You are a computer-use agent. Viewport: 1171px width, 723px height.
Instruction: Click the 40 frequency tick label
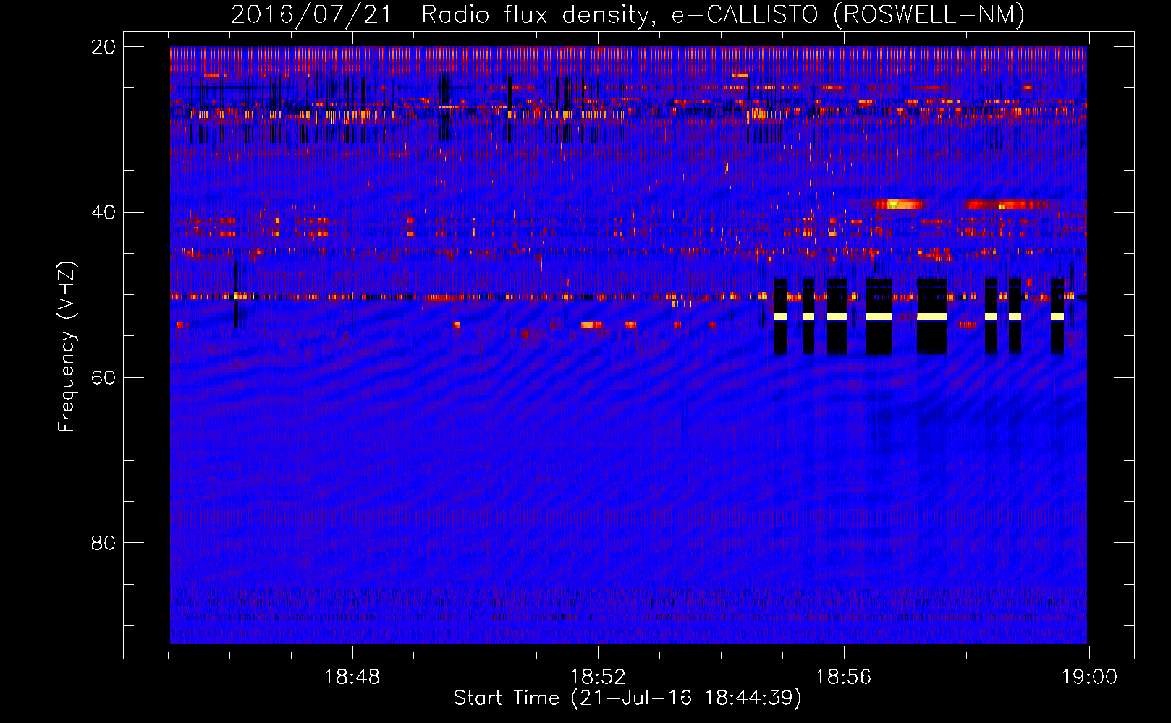[103, 213]
